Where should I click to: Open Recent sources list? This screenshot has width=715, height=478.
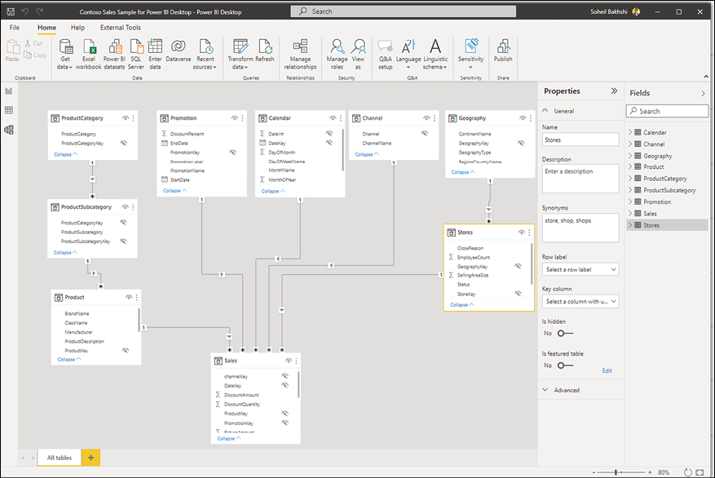click(205, 55)
